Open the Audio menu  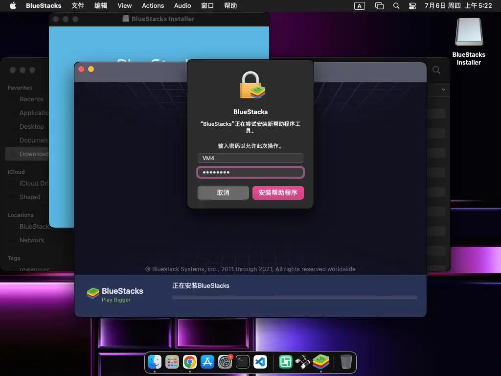click(182, 5)
